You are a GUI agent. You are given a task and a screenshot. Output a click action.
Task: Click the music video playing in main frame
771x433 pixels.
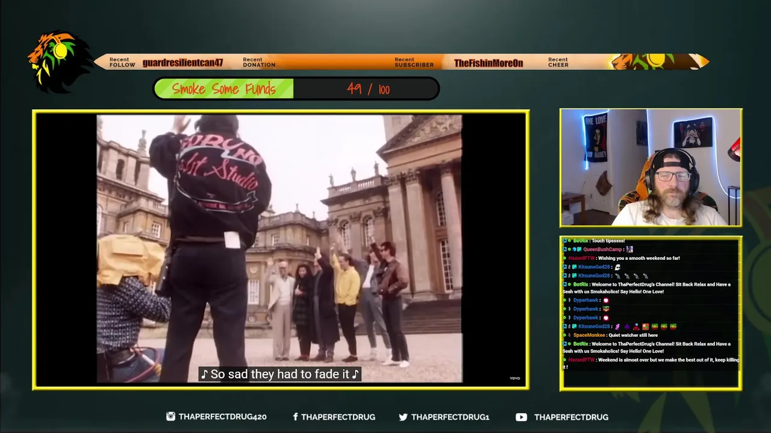tap(279, 248)
